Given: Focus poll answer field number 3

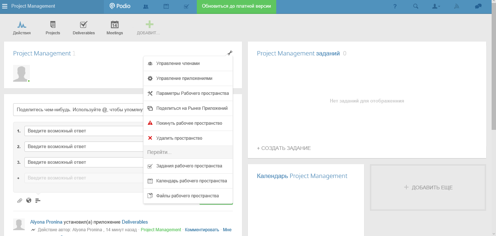Looking at the screenshot, I should (x=84, y=162).
